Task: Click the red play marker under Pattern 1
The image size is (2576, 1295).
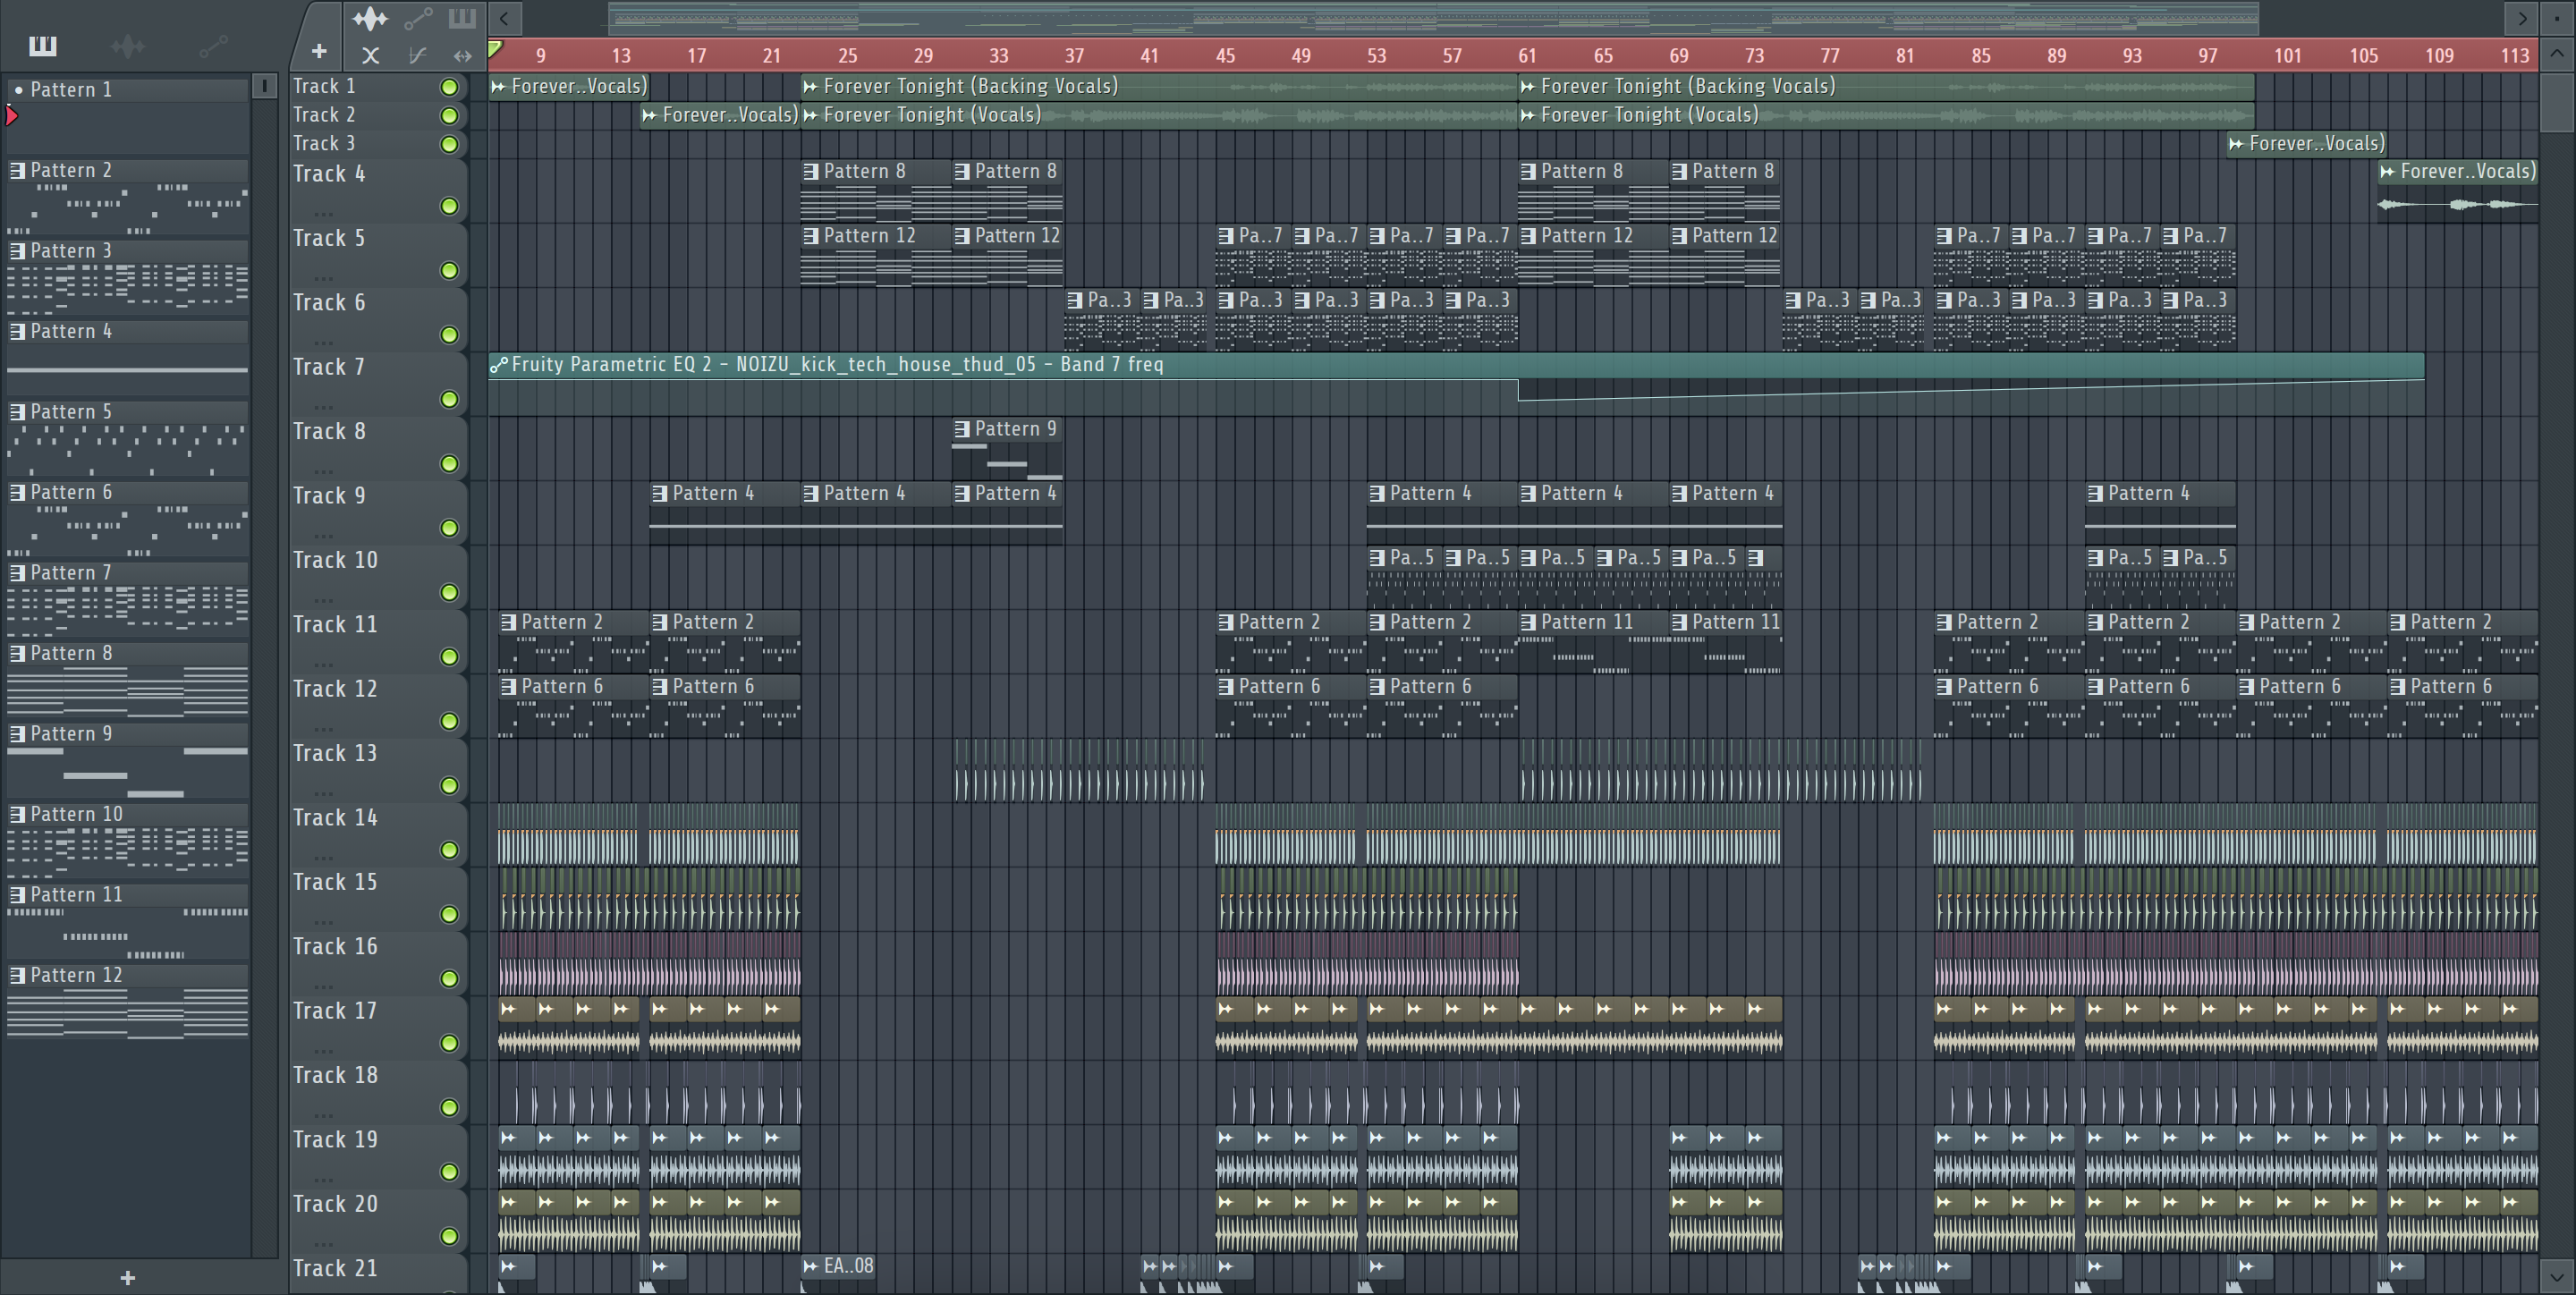Action: [x=12, y=116]
